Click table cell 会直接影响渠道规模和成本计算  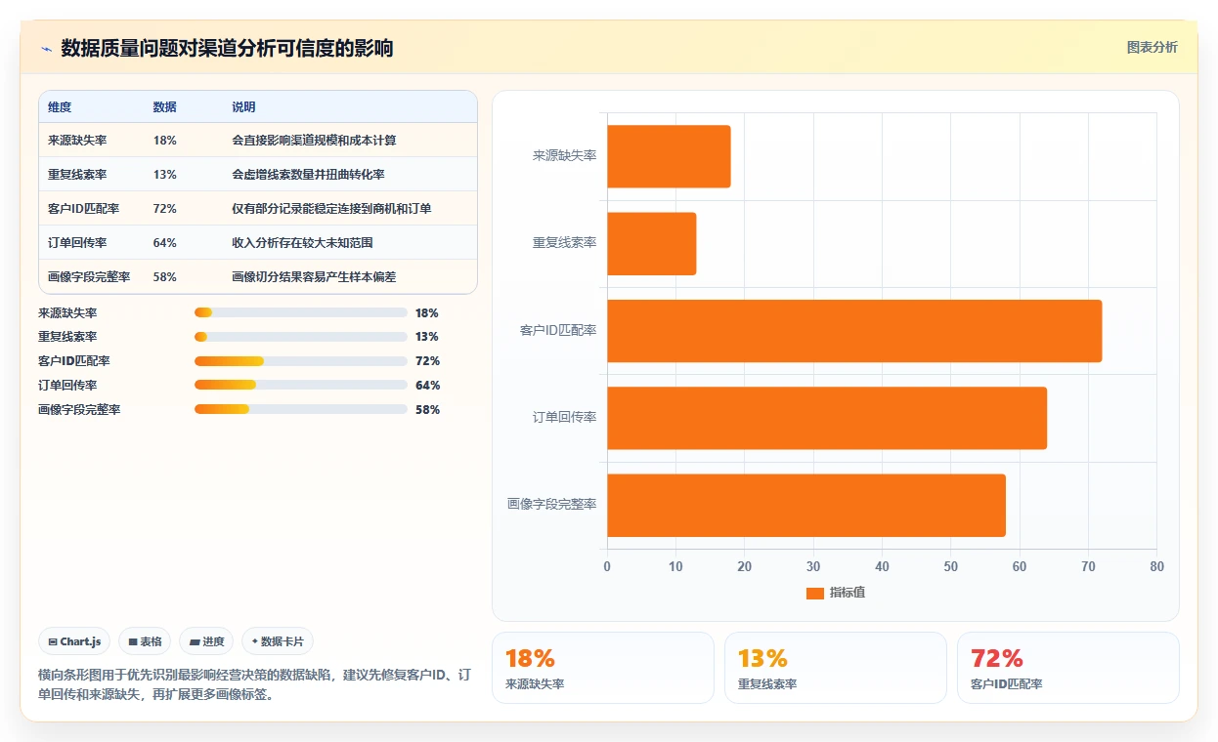[x=314, y=141]
